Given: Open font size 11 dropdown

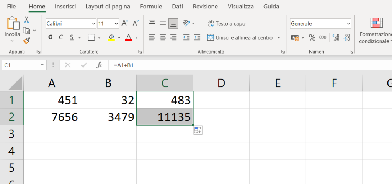Looking at the screenshot, I should pyautogui.click(x=116, y=24).
